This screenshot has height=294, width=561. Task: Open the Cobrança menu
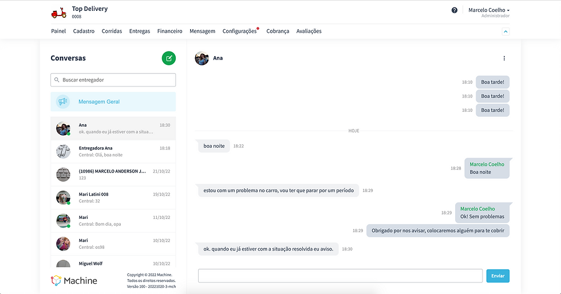click(278, 31)
